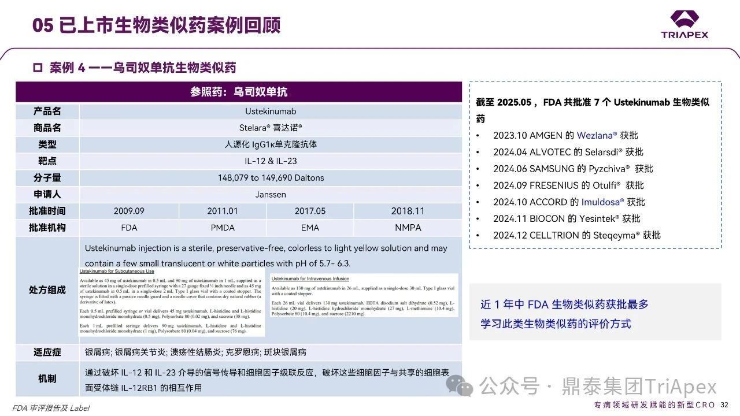The image size is (740, 416).
Task: Click the 2024.06 SAMSUNG Pyzchiva bullet
Action: click(x=573, y=169)
